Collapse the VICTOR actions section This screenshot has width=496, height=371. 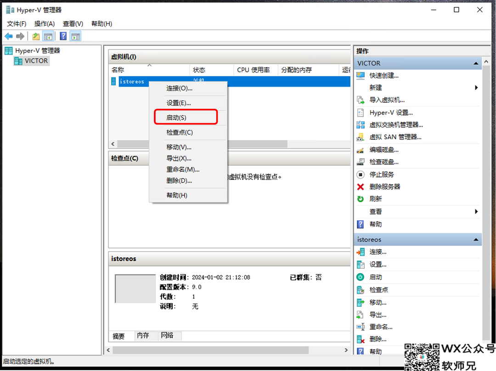(x=476, y=63)
